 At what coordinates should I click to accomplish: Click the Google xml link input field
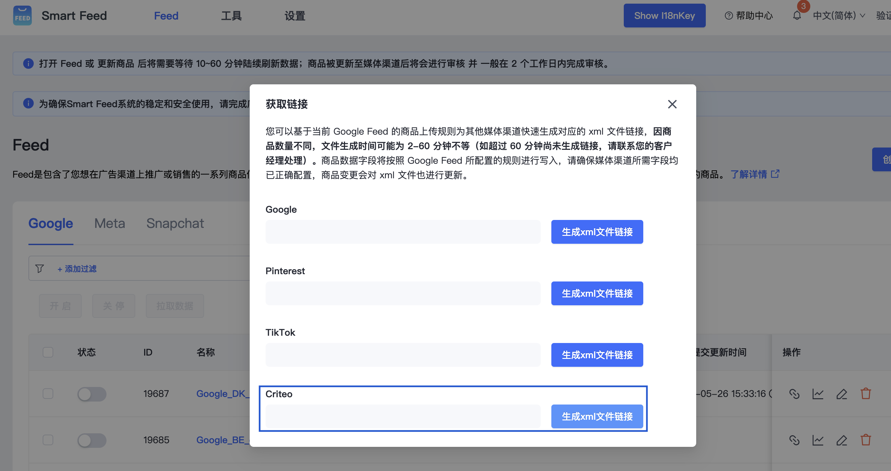click(403, 232)
